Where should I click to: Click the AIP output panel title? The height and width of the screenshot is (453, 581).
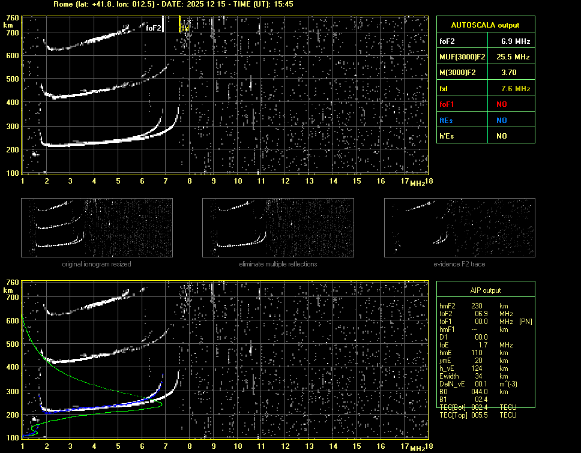tap(485, 290)
